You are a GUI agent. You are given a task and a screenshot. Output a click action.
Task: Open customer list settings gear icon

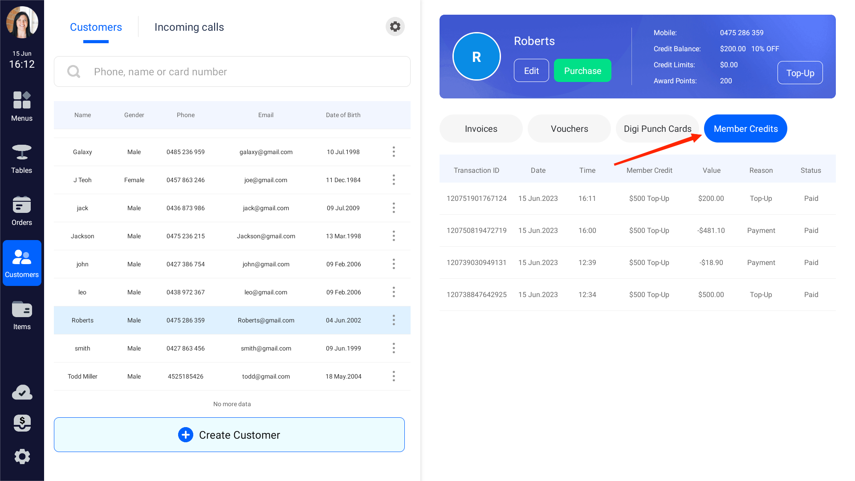pyautogui.click(x=395, y=27)
